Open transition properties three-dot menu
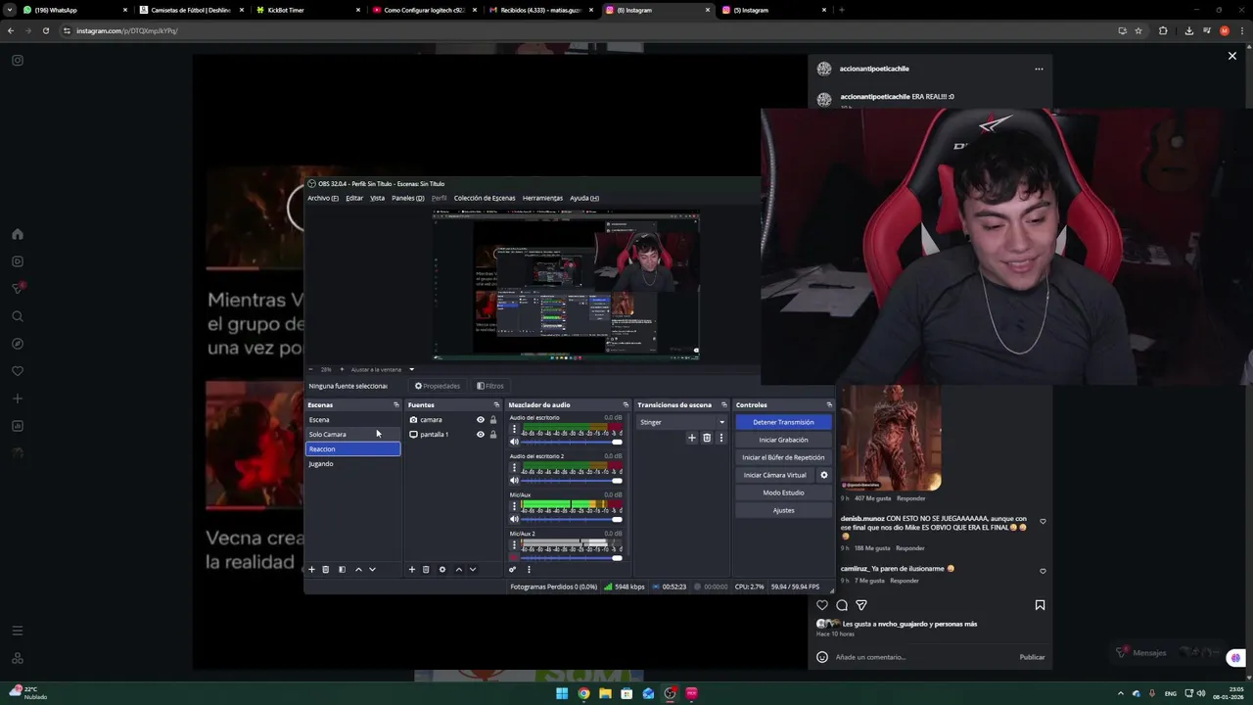1253x705 pixels. point(721,438)
